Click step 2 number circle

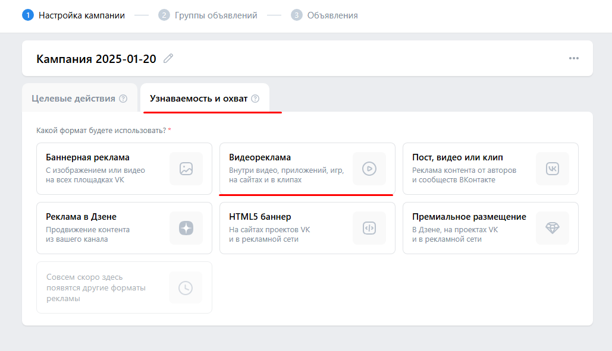[x=164, y=15]
